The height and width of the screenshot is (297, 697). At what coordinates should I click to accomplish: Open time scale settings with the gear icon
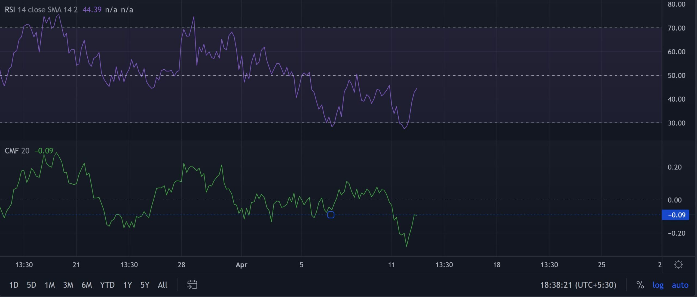679,264
